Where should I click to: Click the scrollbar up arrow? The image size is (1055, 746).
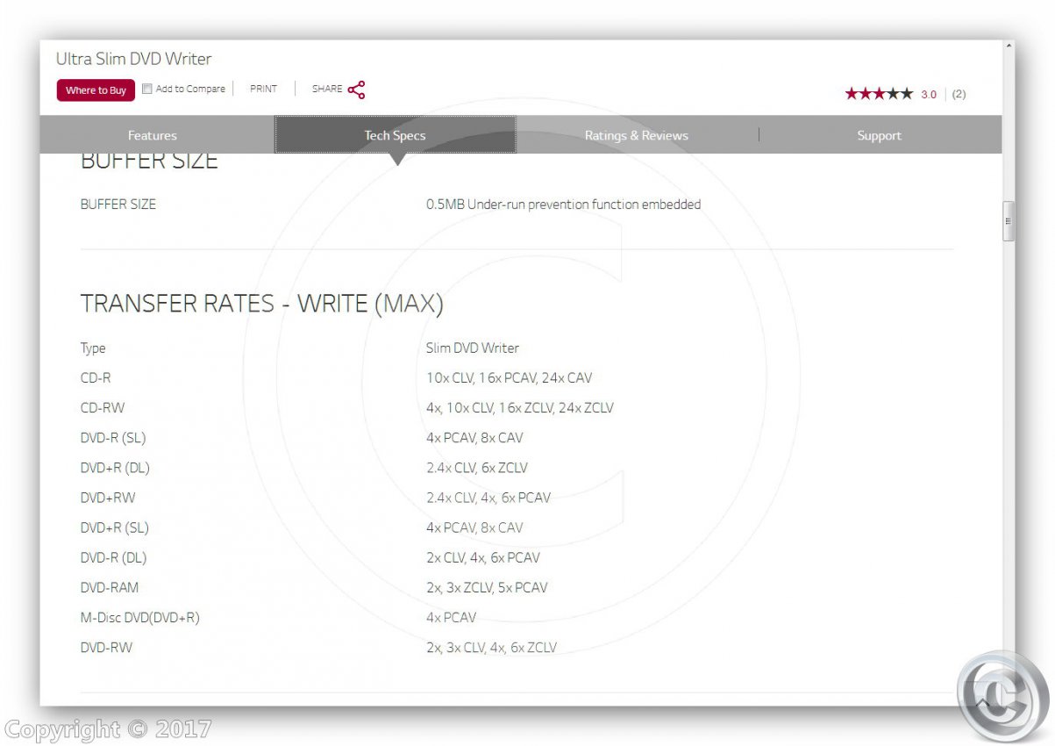(x=1009, y=45)
